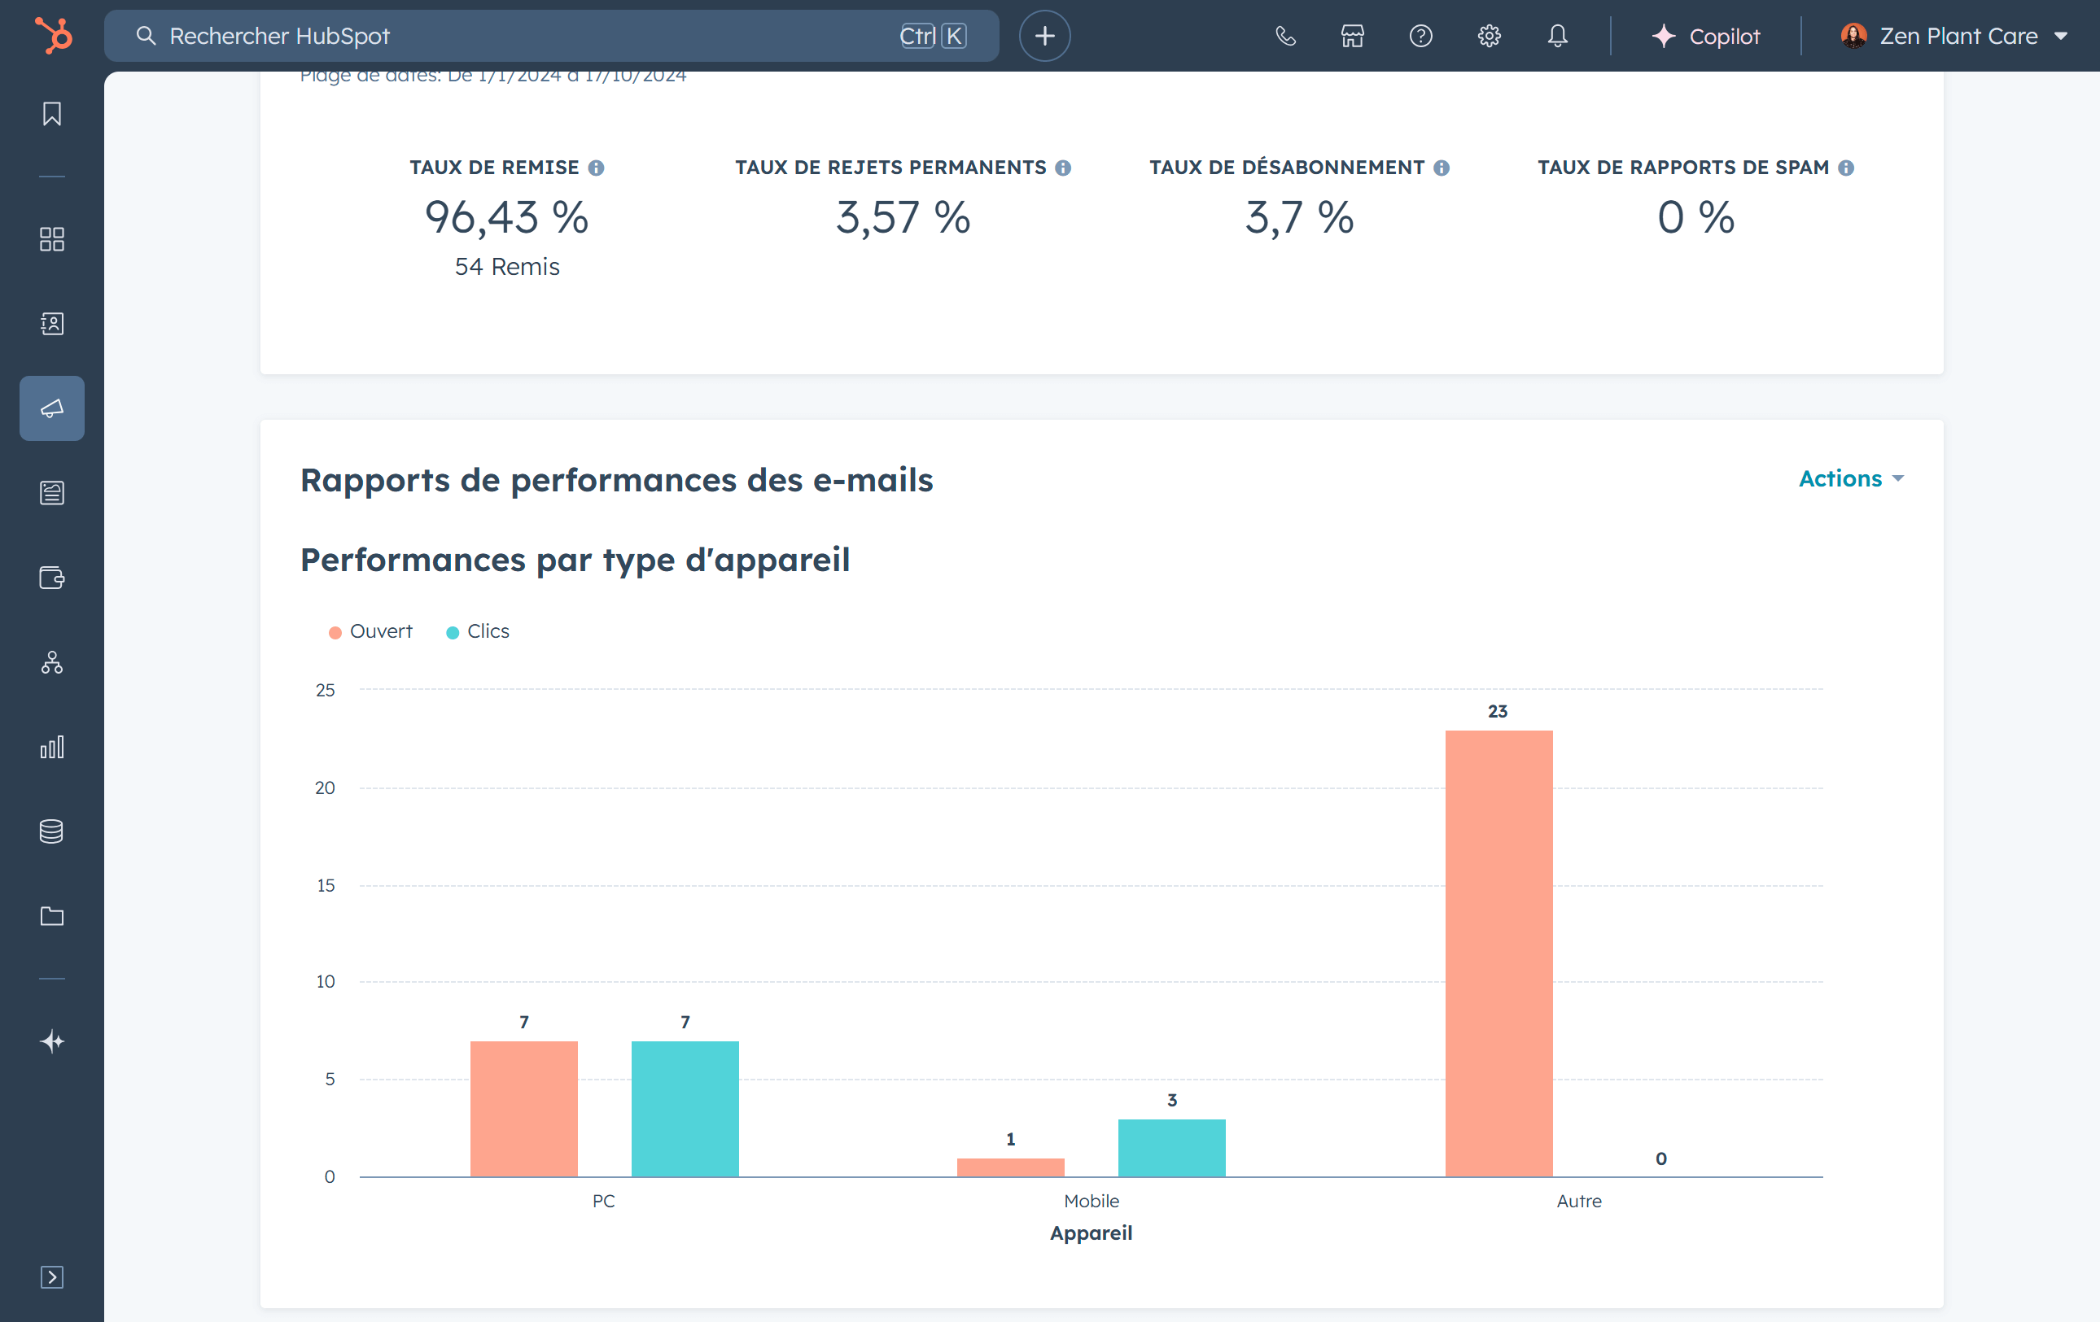Click the create new plus button
Image resolution: width=2100 pixels, height=1322 pixels.
point(1043,36)
